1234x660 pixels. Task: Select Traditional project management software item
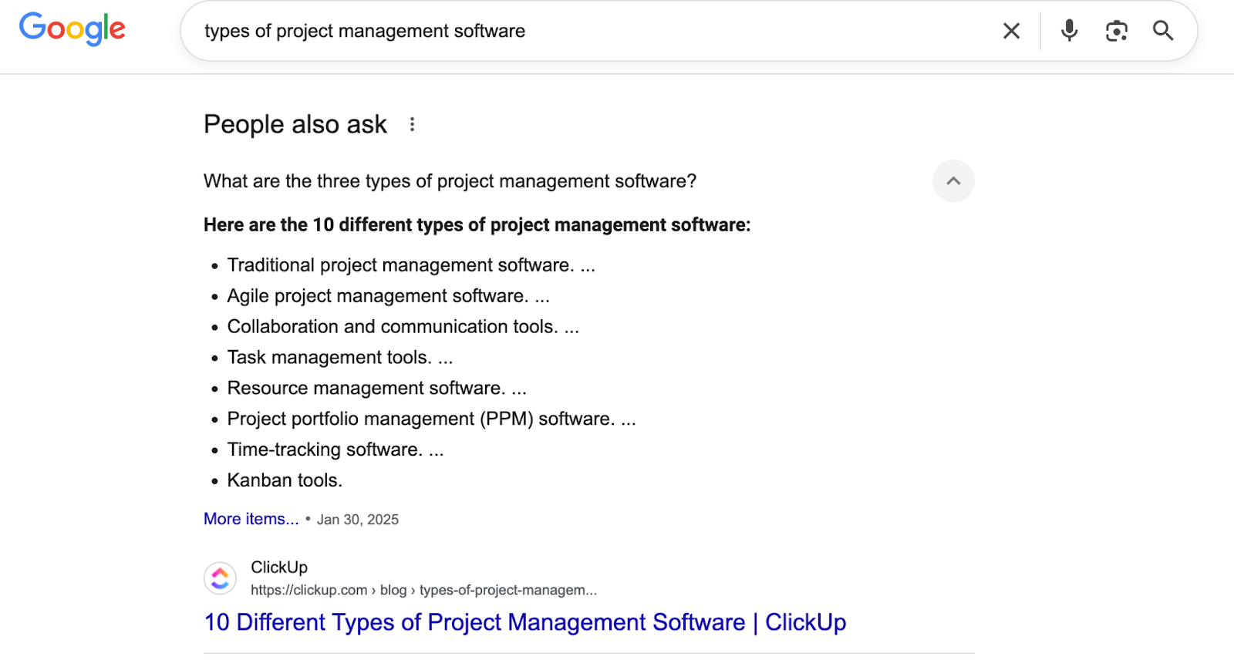[411, 265]
